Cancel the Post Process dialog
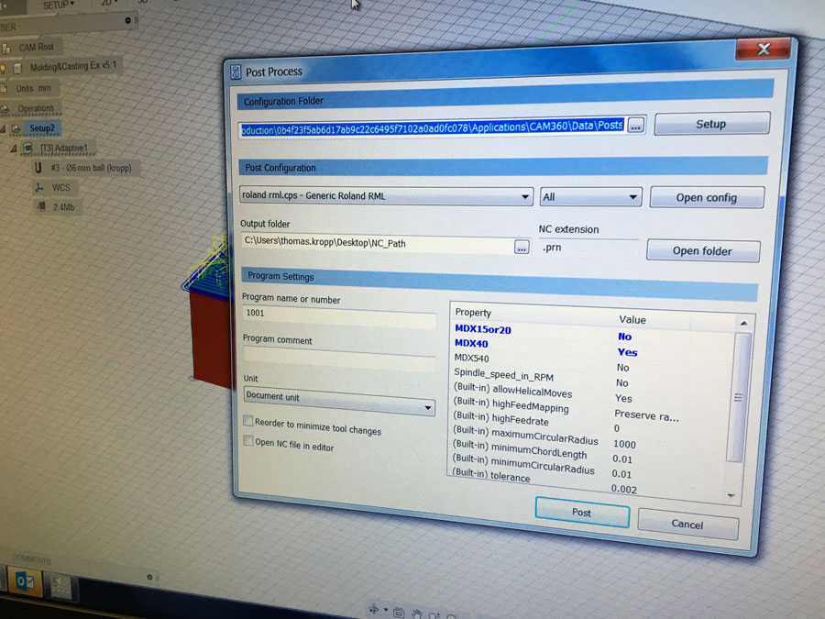Screen dimensions: 825x619 (687, 524)
